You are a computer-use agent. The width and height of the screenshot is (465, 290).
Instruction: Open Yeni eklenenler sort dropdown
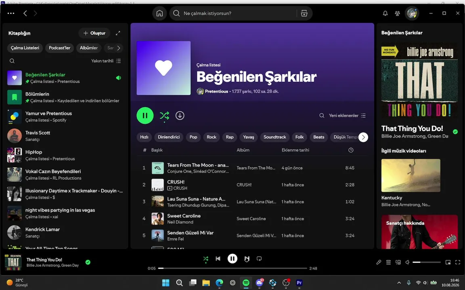point(347,116)
